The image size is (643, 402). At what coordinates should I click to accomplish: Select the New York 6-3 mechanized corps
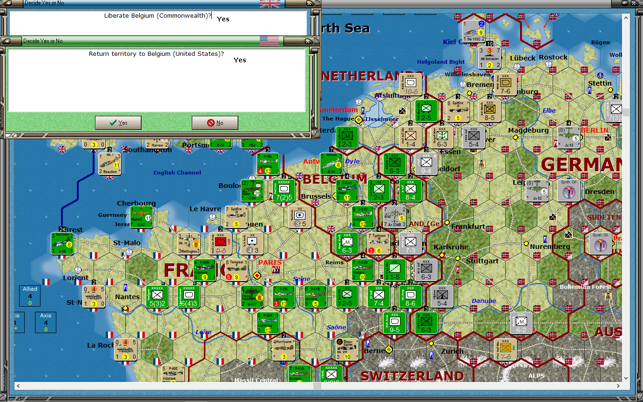point(347,243)
